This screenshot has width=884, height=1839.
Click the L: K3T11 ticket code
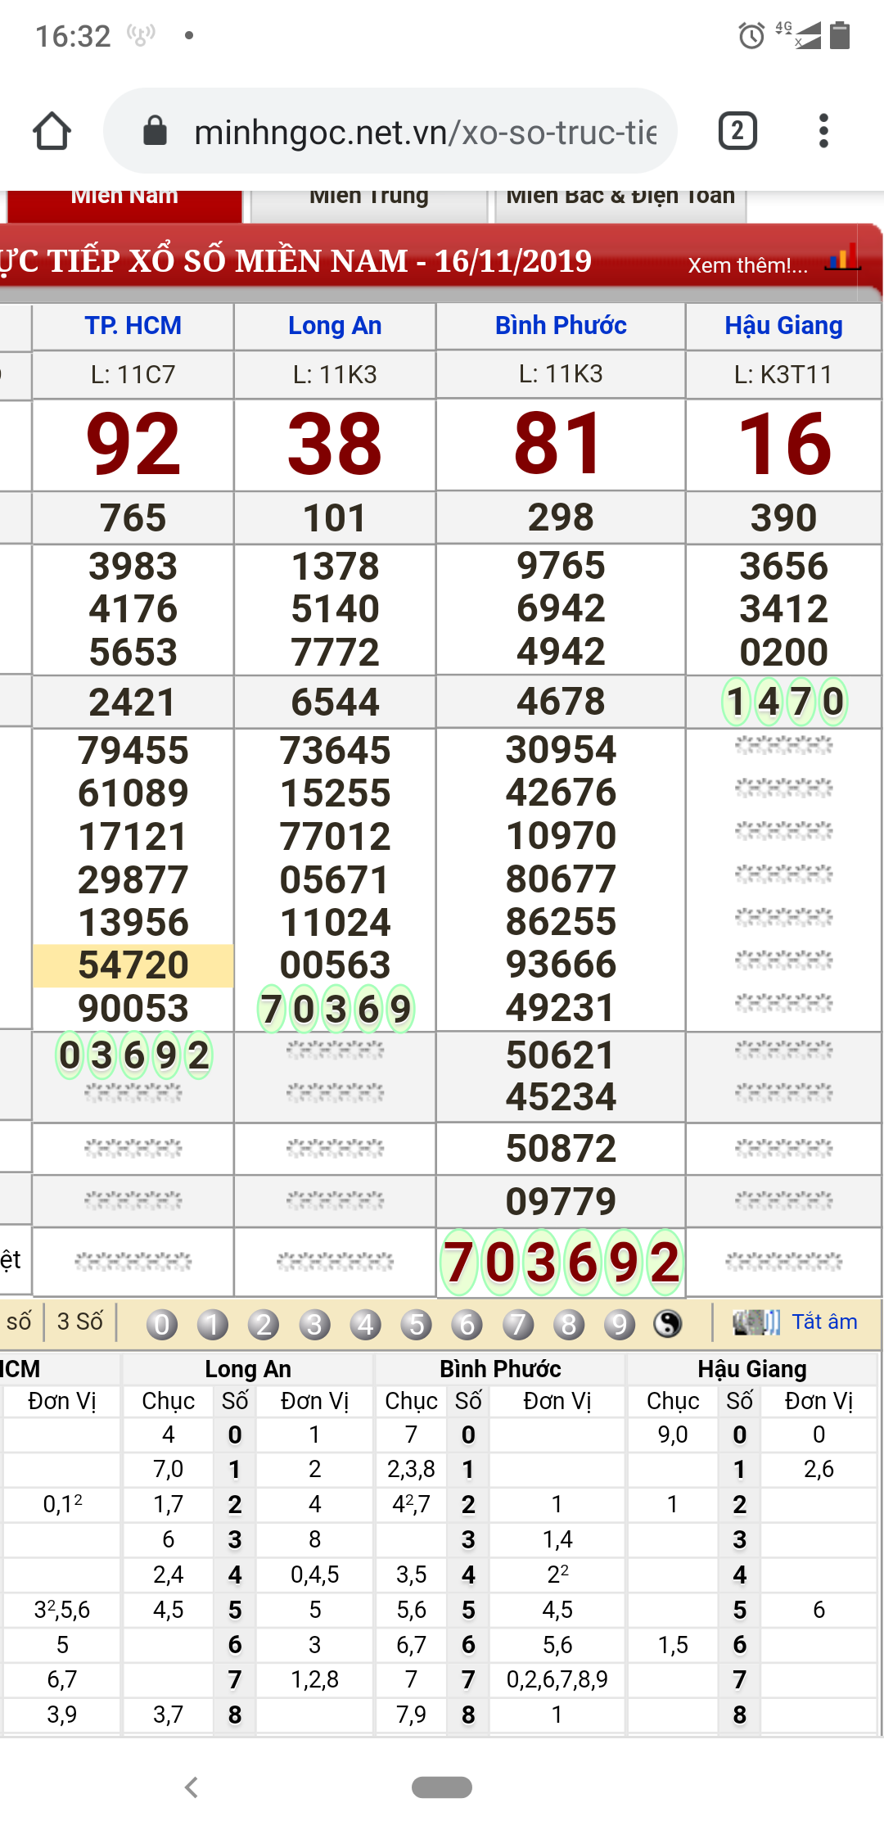click(x=783, y=375)
